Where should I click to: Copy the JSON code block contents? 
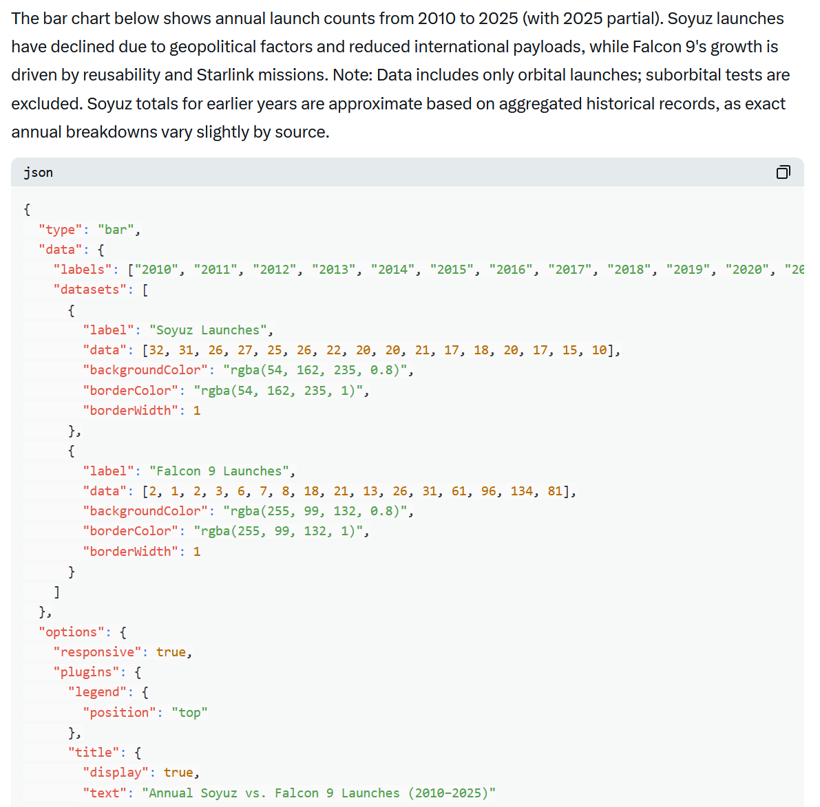pos(783,172)
